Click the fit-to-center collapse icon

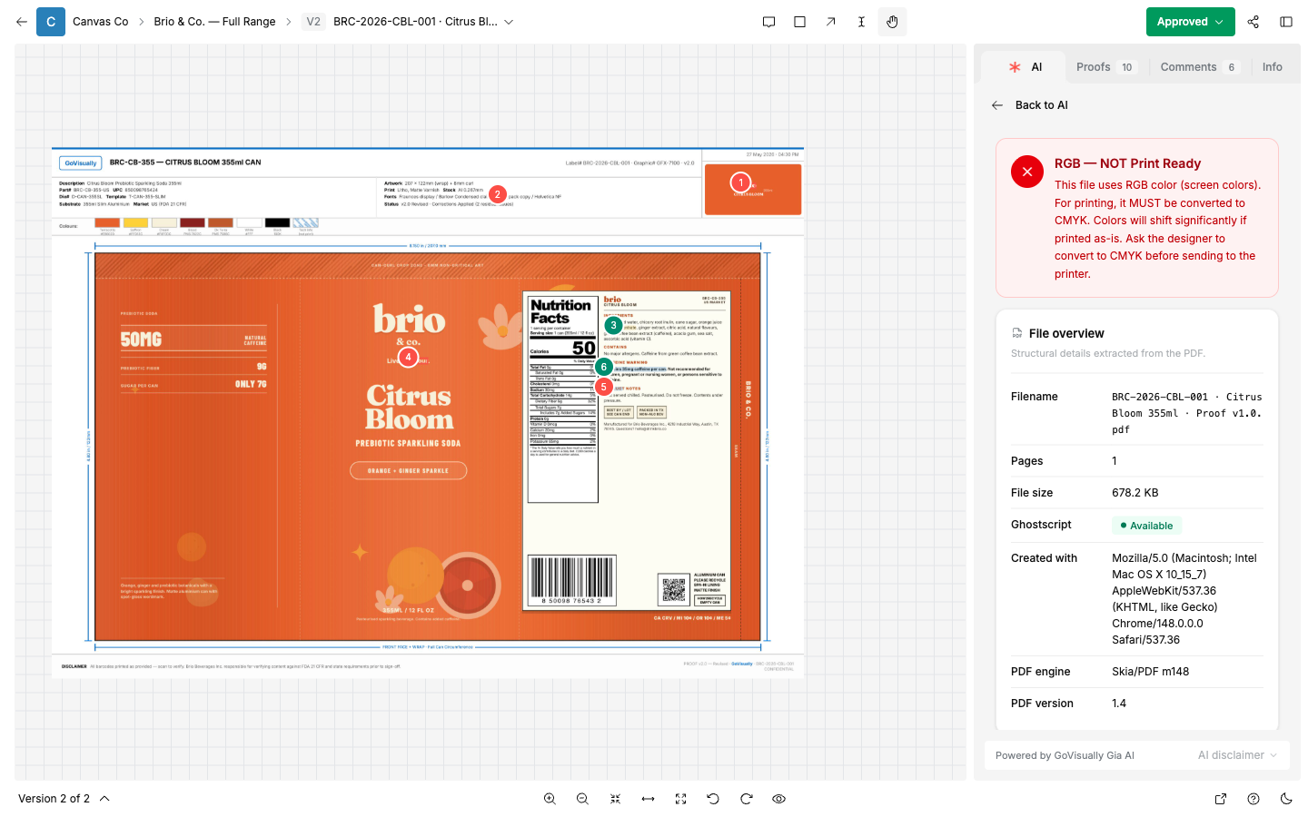coord(615,799)
